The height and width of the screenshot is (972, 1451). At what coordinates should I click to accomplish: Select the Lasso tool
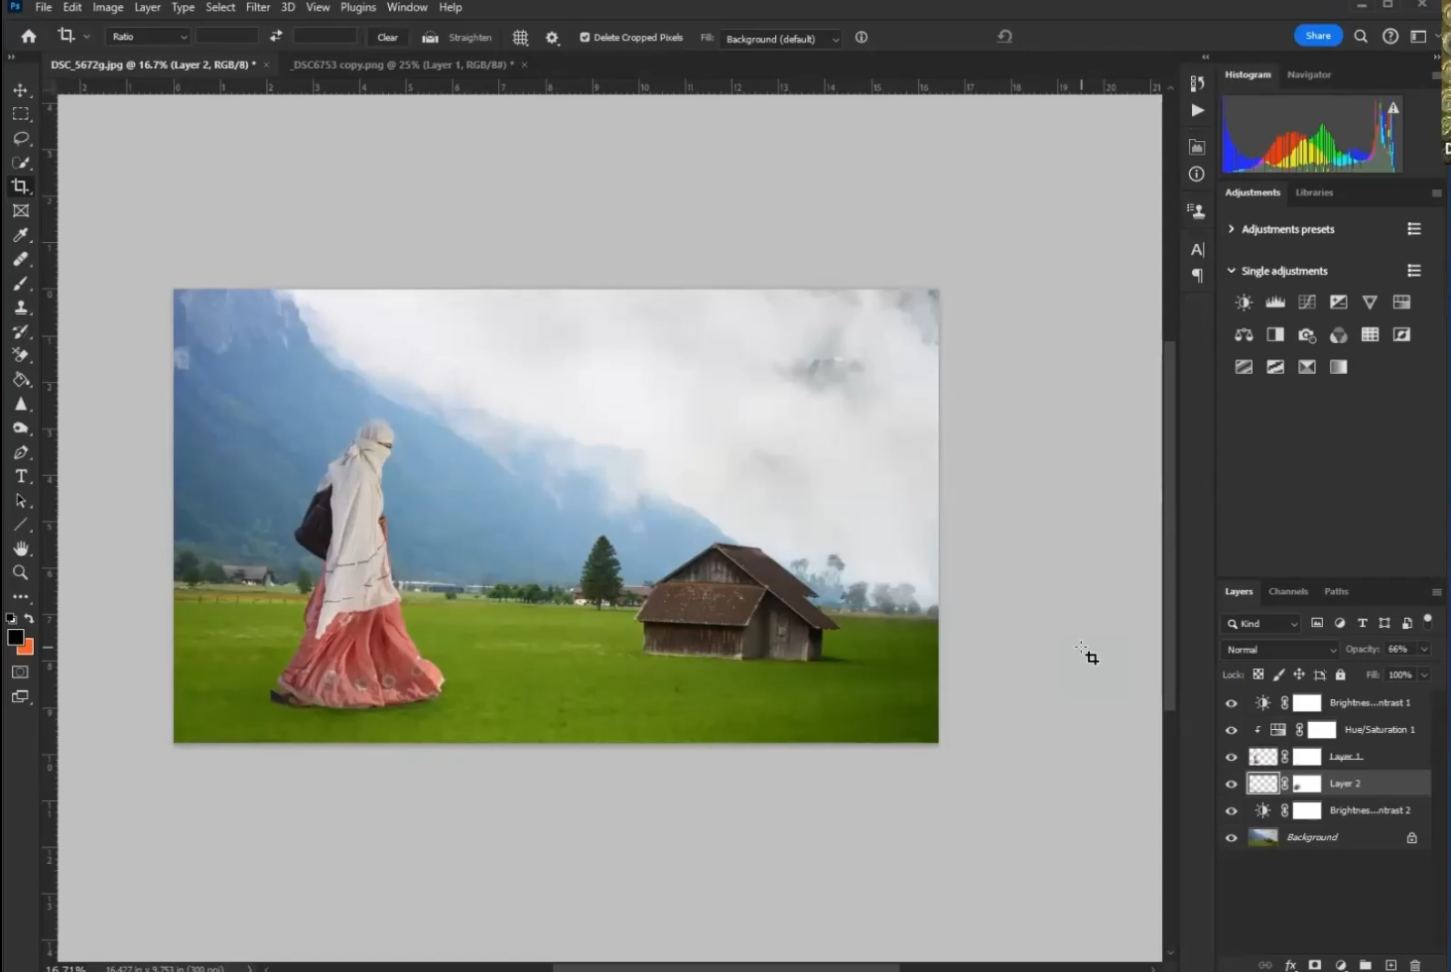21,138
